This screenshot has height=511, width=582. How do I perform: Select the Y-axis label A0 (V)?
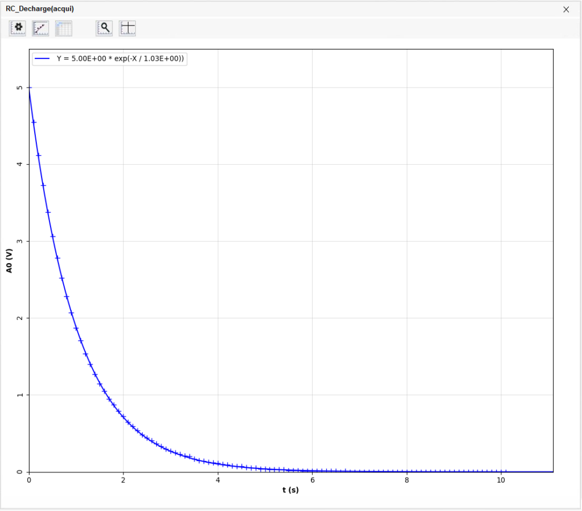10,260
